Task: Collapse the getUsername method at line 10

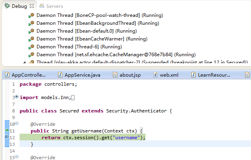Action: (16, 124)
